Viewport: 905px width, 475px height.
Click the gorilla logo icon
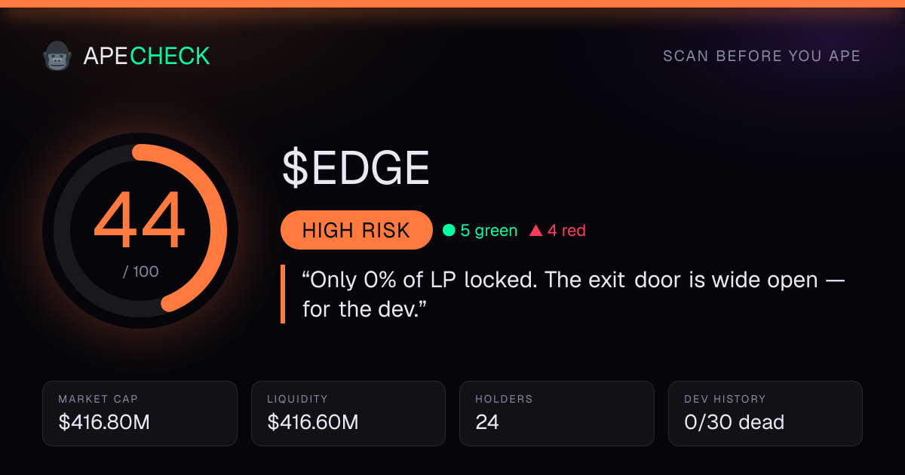click(57, 57)
